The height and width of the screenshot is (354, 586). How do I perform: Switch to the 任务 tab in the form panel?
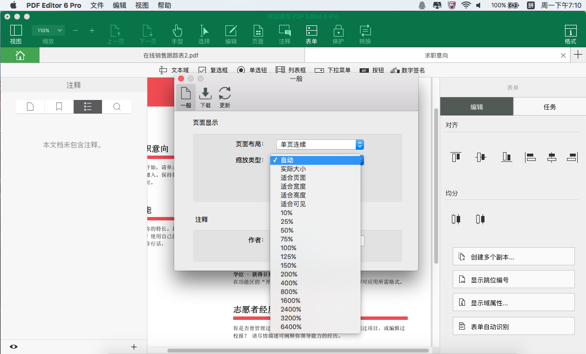click(549, 106)
